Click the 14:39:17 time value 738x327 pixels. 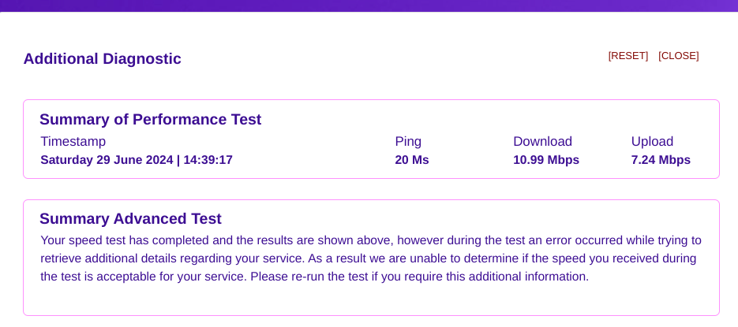208,160
